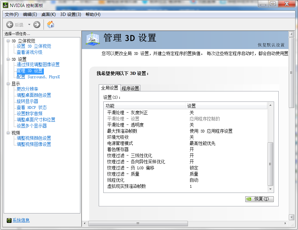This screenshot has width=298, height=230.
Task: Click the back arrow button
Action: click(x=10, y=25)
